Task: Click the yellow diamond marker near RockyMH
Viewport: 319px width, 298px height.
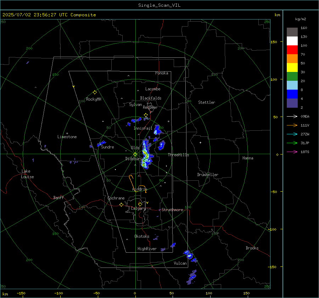Action: (95, 92)
